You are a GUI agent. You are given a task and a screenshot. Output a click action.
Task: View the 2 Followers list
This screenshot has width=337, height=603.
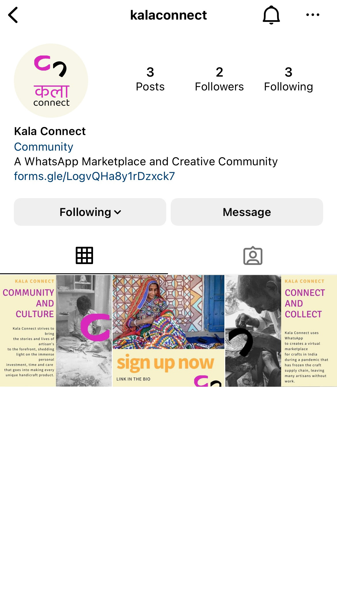point(219,79)
